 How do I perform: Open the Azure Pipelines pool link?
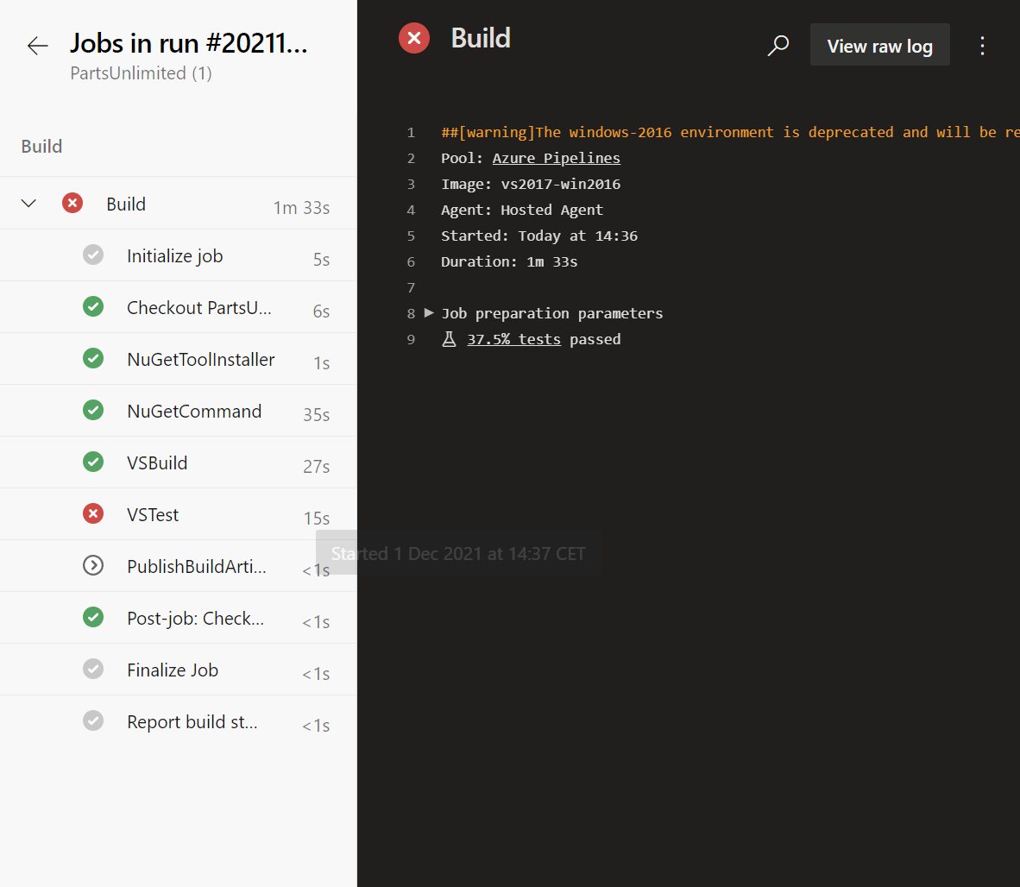coord(557,158)
